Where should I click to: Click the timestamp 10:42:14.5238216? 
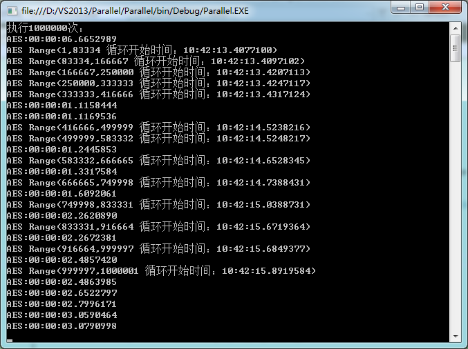coord(261,127)
